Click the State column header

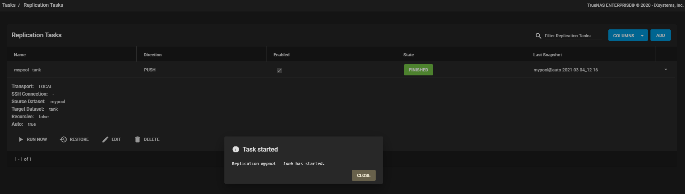click(x=409, y=55)
